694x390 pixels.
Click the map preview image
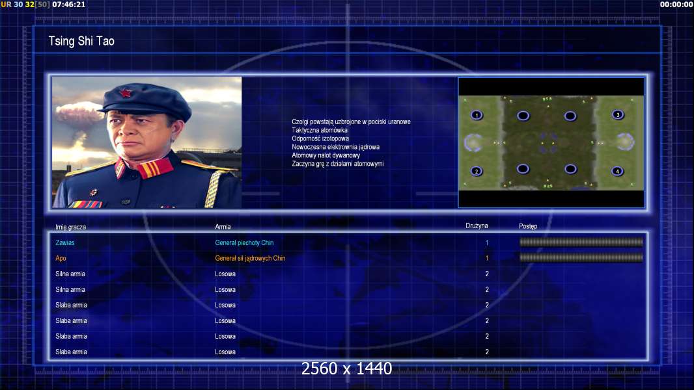(x=551, y=142)
